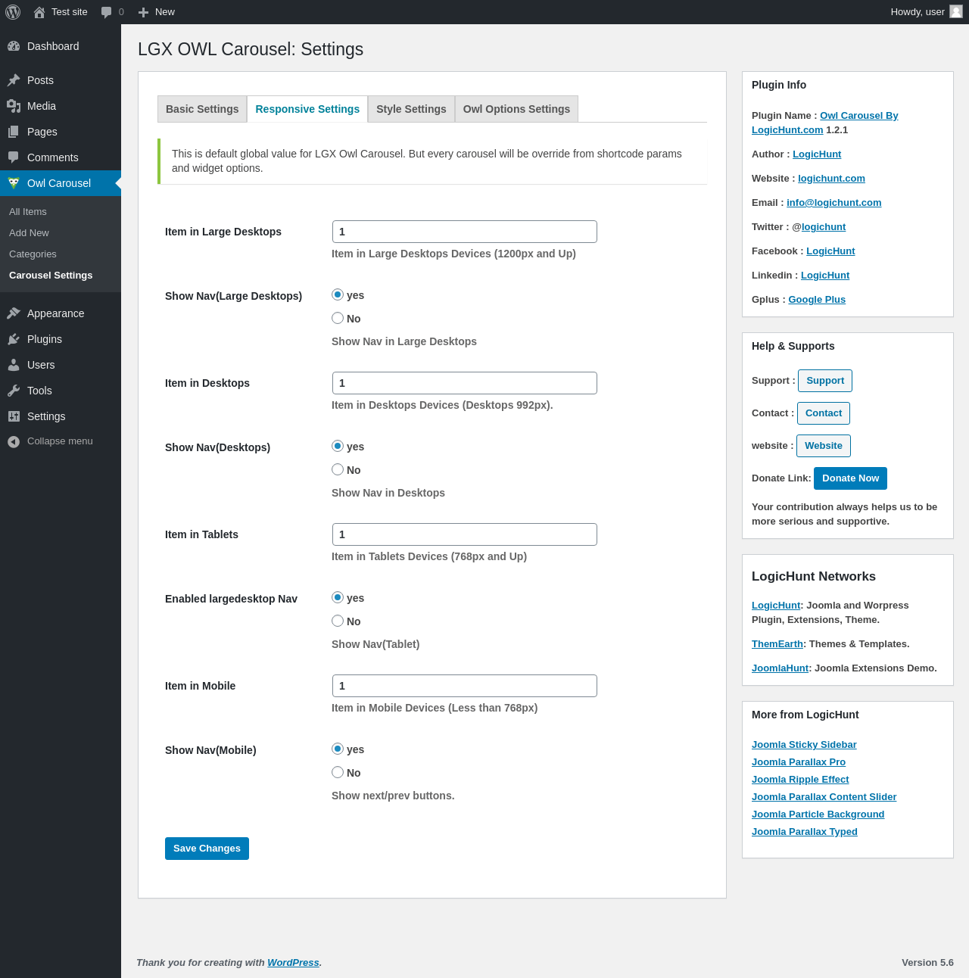Open the Joomla Parallax Typed link
The width and height of the screenshot is (969, 978).
tap(805, 832)
